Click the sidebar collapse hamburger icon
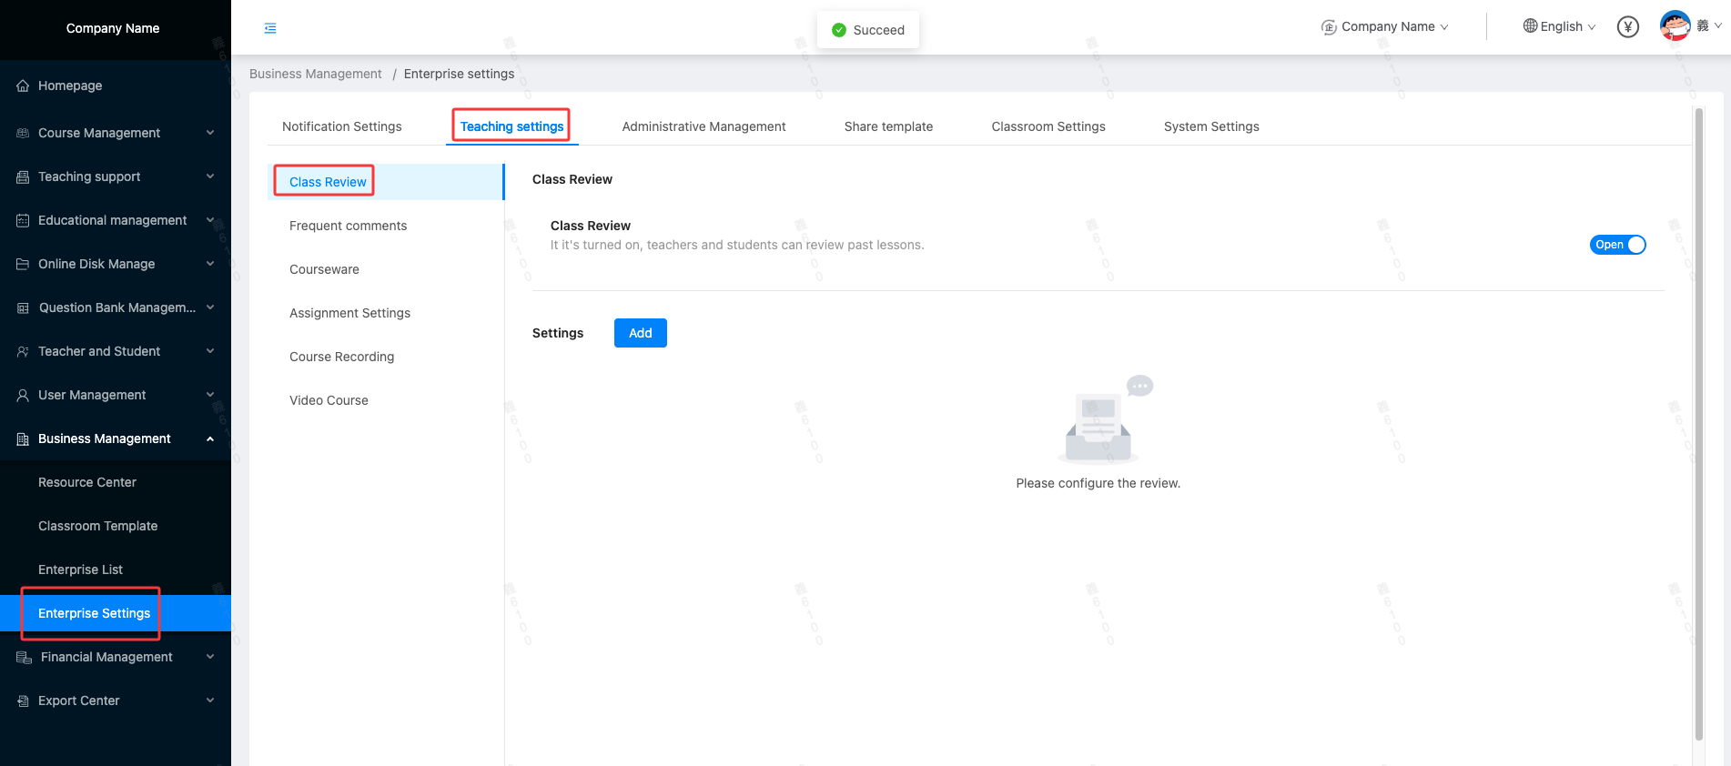This screenshot has width=1731, height=766. coord(270,28)
